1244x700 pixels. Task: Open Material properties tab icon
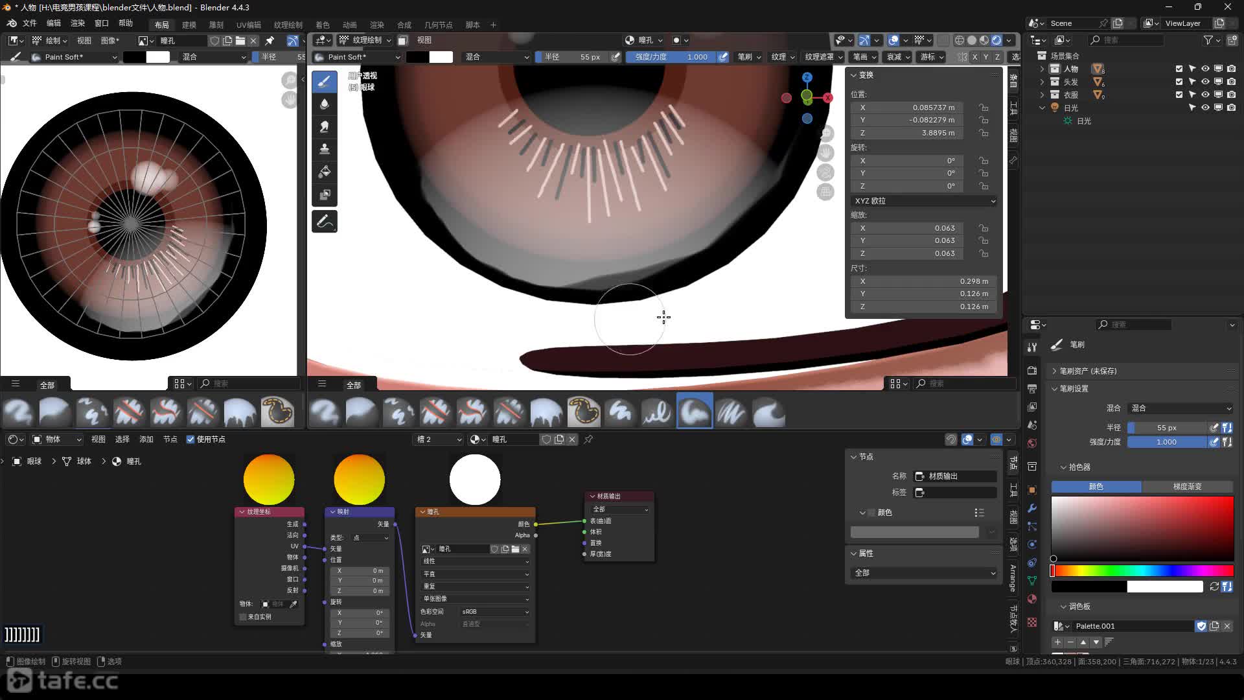pyautogui.click(x=1032, y=599)
